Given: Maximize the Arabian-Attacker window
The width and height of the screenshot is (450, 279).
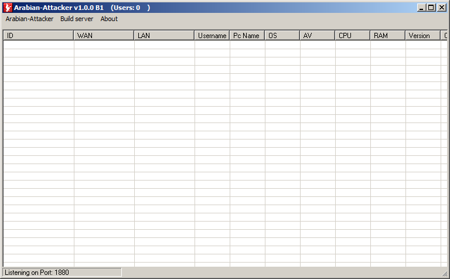Looking at the screenshot, I should tap(431, 8).
